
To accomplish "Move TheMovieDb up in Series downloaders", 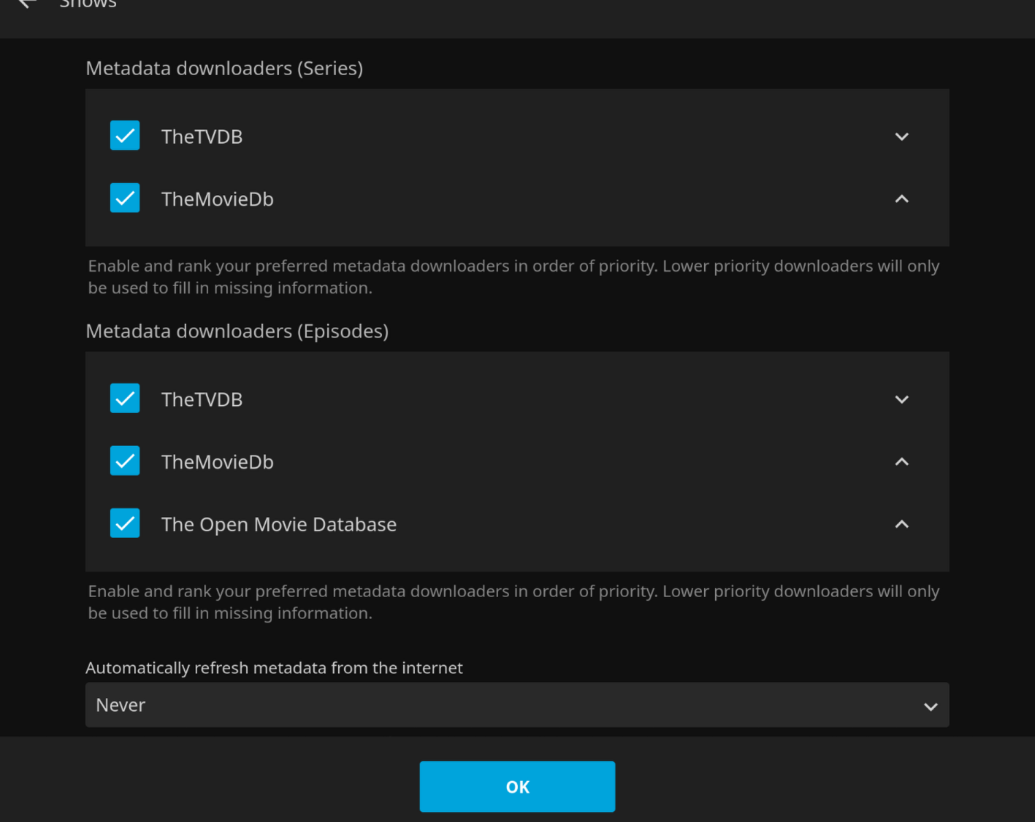I will [901, 199].
